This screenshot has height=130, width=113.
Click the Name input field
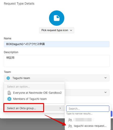click(x=57, y=44)
